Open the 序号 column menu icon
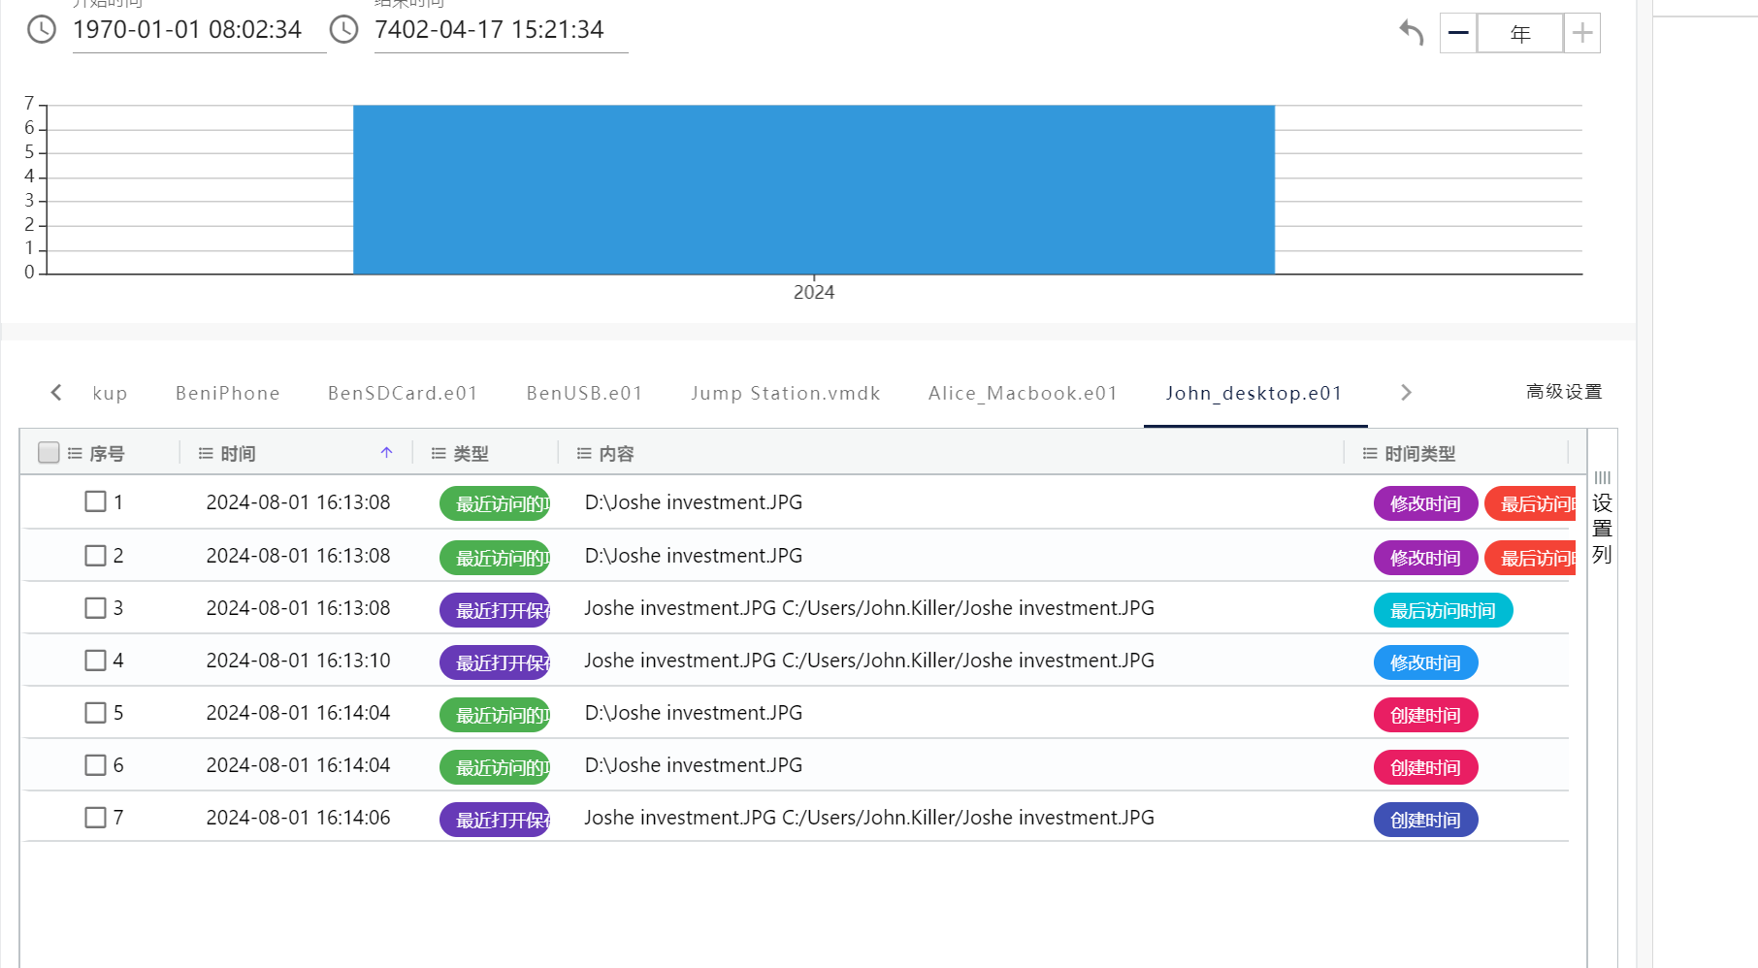Image resolution: width=1758 pixels, height=968 pixels. point(75,453)
